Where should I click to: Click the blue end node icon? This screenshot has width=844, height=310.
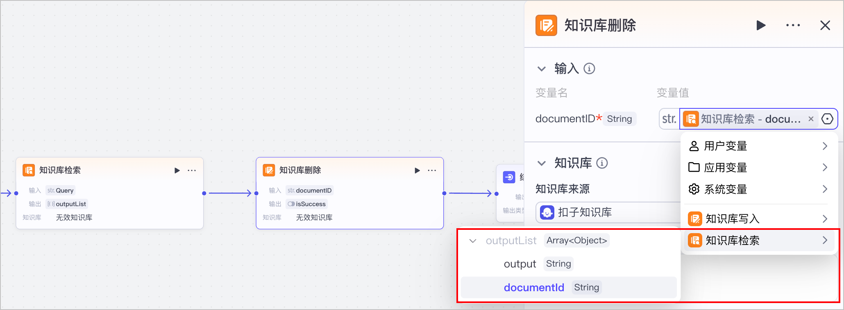[x=509, y=177]
